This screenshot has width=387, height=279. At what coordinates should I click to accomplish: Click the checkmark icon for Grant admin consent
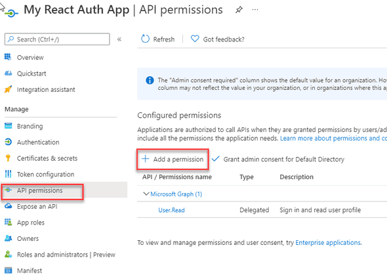pyautogui.click(x=215, y=159)
